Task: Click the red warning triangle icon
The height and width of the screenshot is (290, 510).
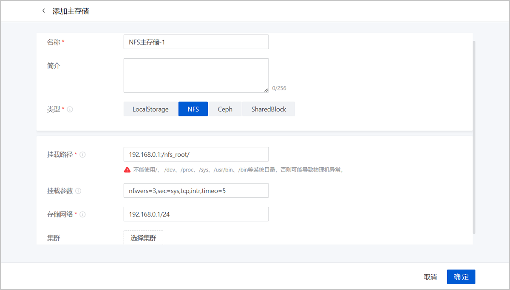Action: 127,170
